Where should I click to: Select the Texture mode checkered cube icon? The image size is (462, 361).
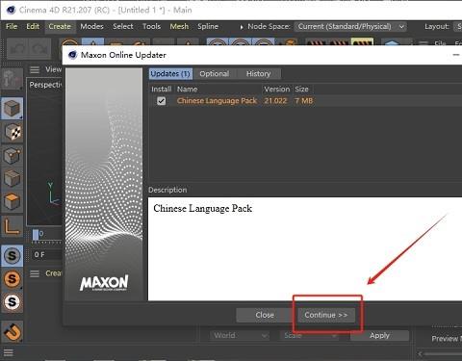(13, 132)
